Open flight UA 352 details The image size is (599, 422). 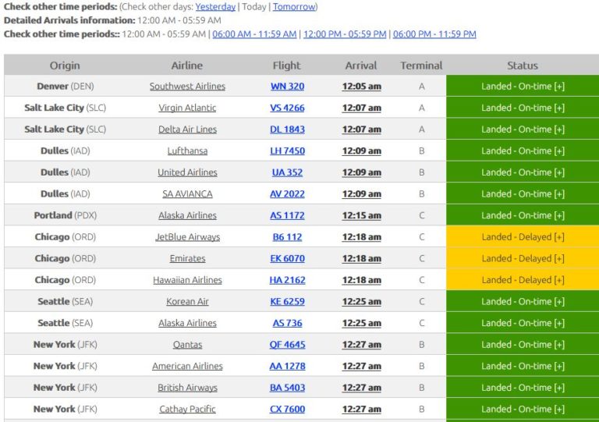click(x=287, y=172)
